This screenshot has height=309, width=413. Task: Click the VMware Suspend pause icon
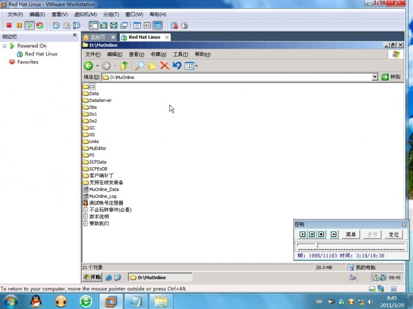[x=19, y=25]
